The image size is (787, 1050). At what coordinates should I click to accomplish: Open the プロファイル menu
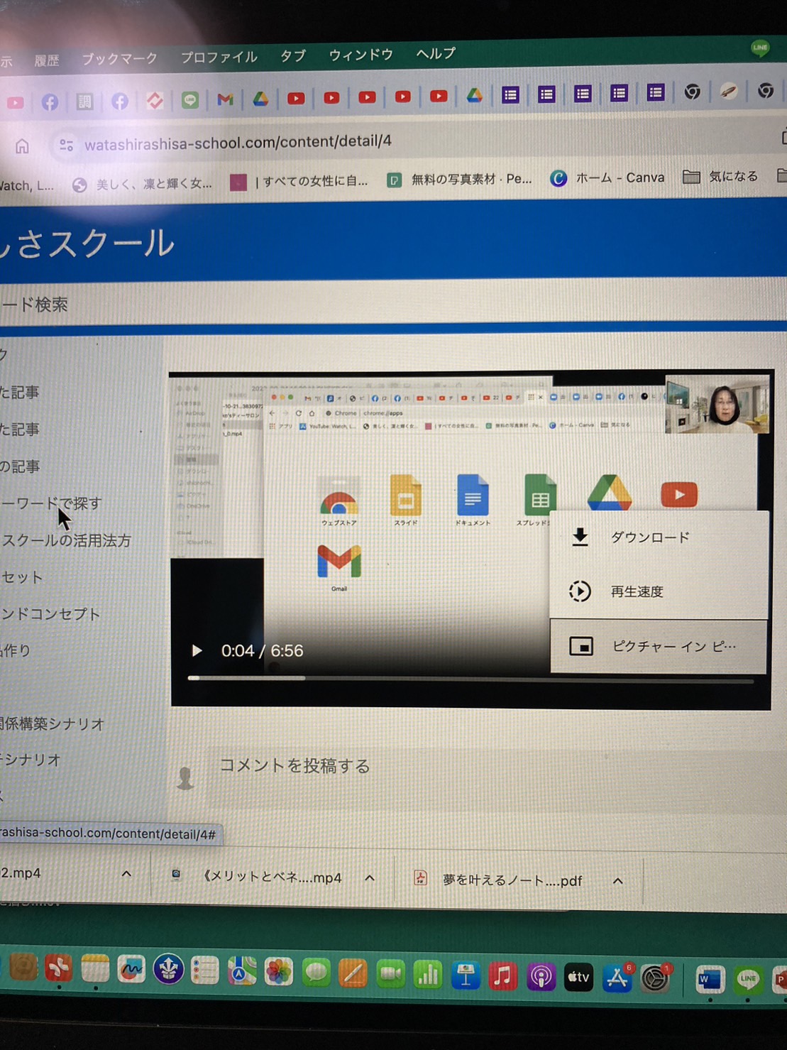click(x=219, y=57)
